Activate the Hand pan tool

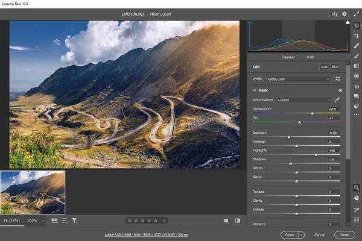357,197
